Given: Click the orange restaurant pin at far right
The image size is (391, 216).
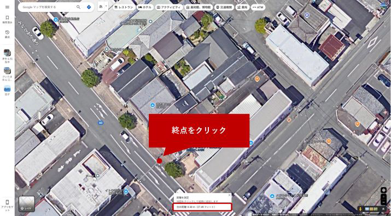Looking at the screenshot, I should (357, 124).
